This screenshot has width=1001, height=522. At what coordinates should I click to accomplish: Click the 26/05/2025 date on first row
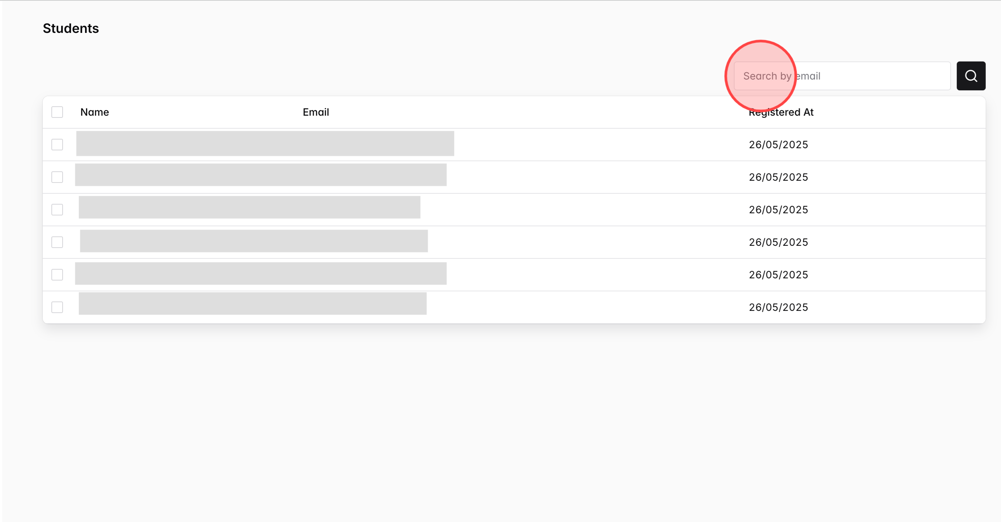pyautogui.click(x=778, y=144)
